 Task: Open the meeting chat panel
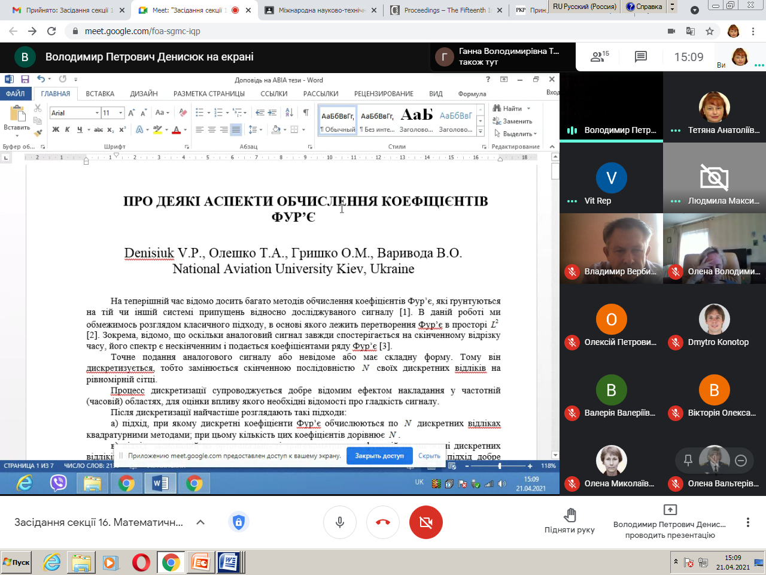pyautogui.click(x=640, y=57)
